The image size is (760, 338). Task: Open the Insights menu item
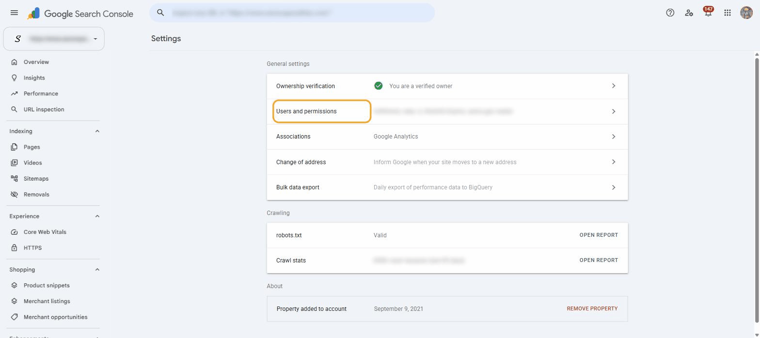(34, 78)
